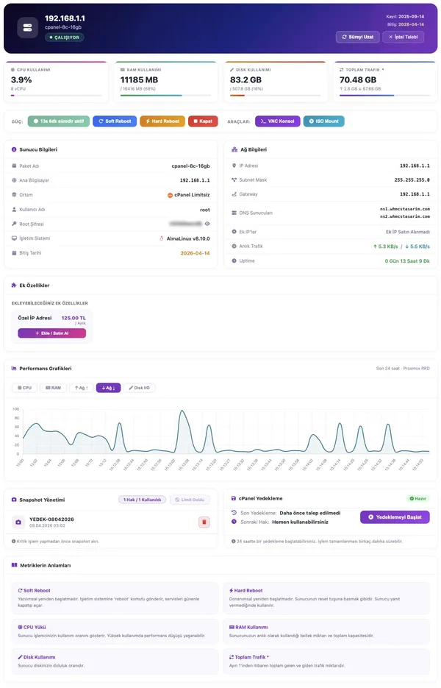The height and width of the screenshot is (688, 441).
Task: Open the VNC Konsol
Action: click(x=277, y=121)
